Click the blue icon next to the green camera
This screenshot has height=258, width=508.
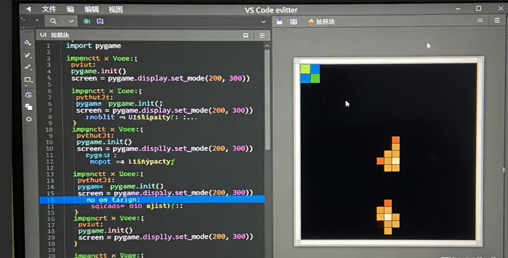(100, 21)
